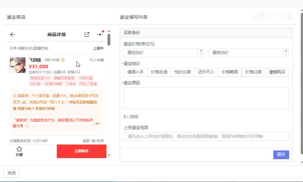This screenshot has width=303, height=182.
Task: Click the 五阶套 tag
Action: [x=35, y=84]
